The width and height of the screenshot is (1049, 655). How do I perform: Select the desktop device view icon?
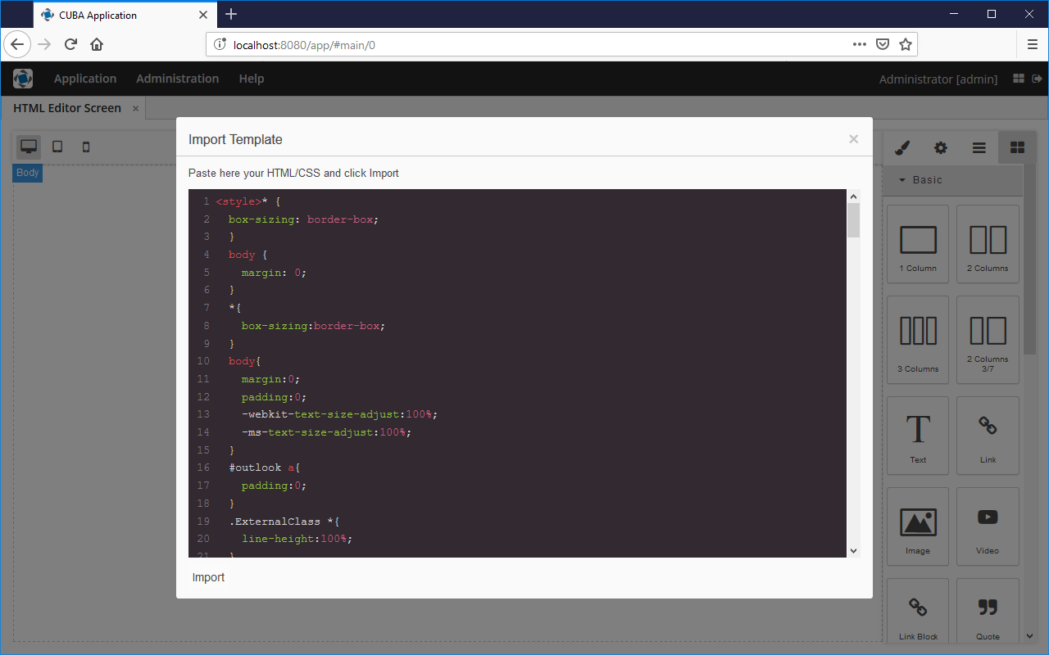click(30, 147)
